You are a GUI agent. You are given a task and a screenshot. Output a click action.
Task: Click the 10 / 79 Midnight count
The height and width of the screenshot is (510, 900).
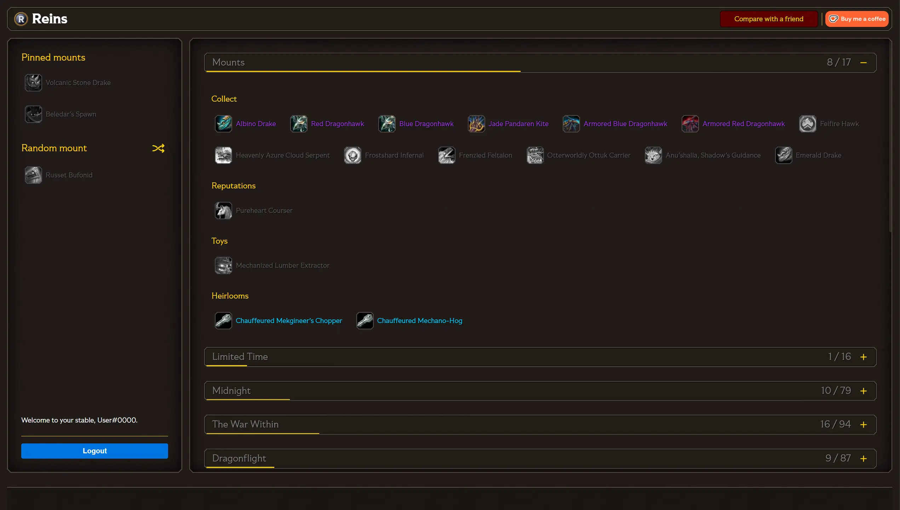(836, 391)
